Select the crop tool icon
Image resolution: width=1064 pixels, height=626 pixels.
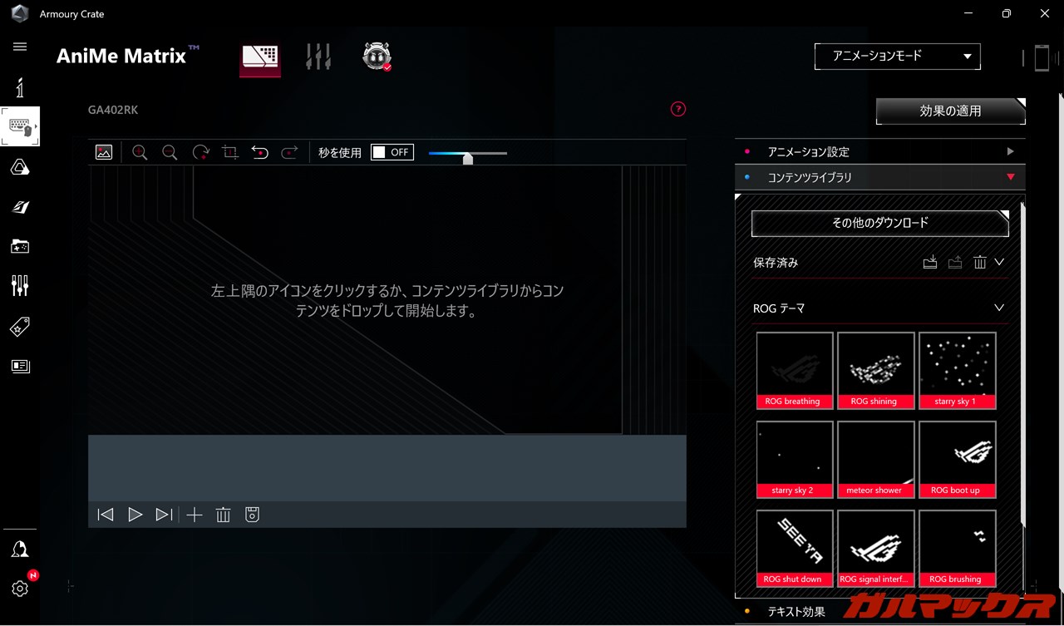coord(230,152)
